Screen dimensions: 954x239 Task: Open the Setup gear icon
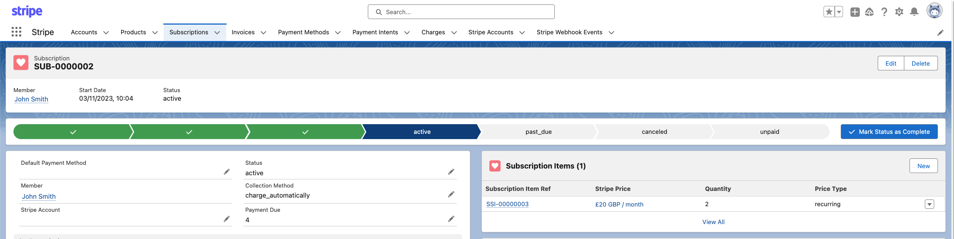899,12
